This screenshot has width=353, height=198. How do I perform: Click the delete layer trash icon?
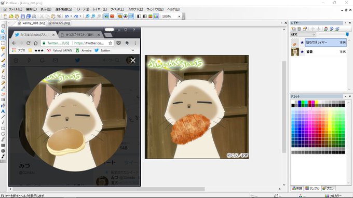[299, 29]
